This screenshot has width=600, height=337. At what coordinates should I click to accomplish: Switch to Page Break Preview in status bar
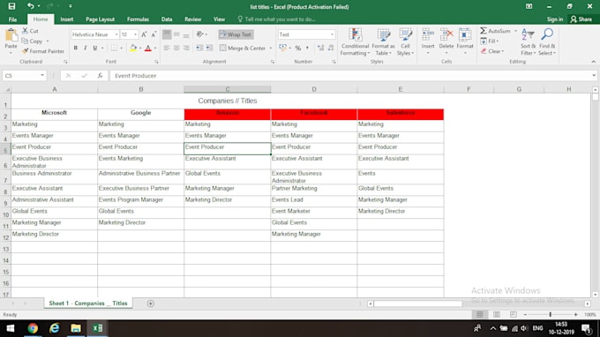(x=514, y=314)
